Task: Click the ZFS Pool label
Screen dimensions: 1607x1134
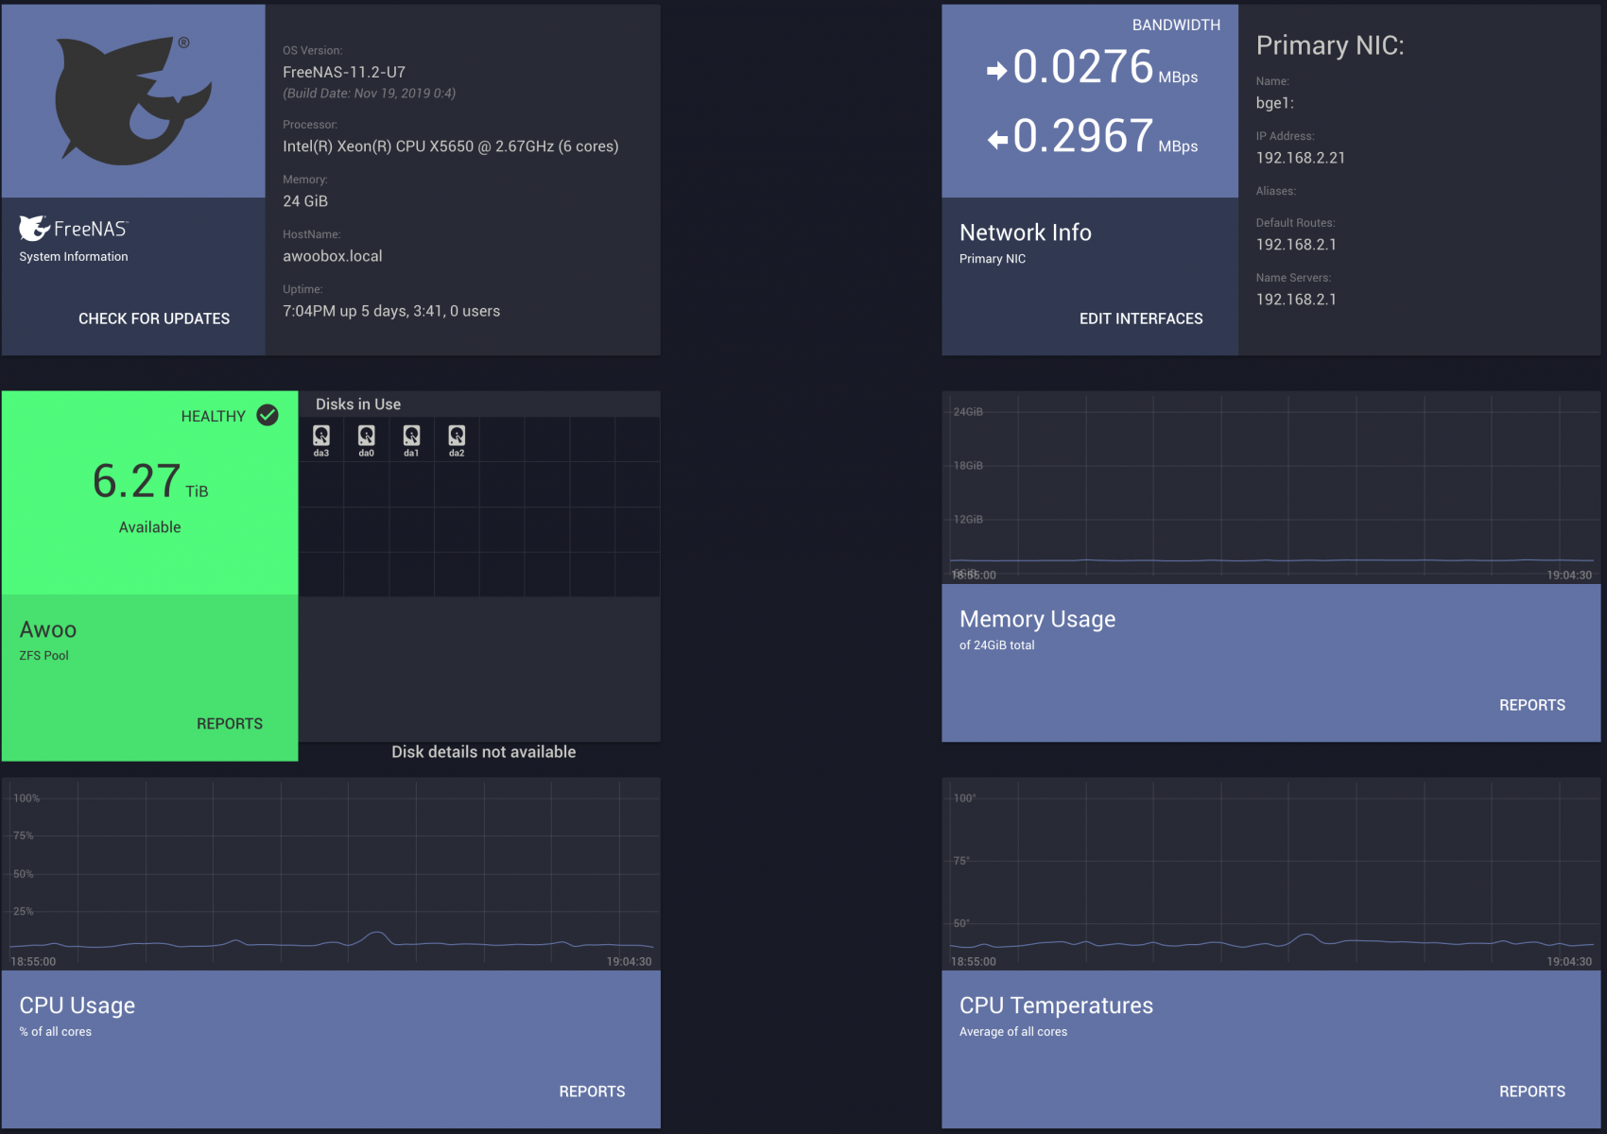Action: [x=43, y=656]
